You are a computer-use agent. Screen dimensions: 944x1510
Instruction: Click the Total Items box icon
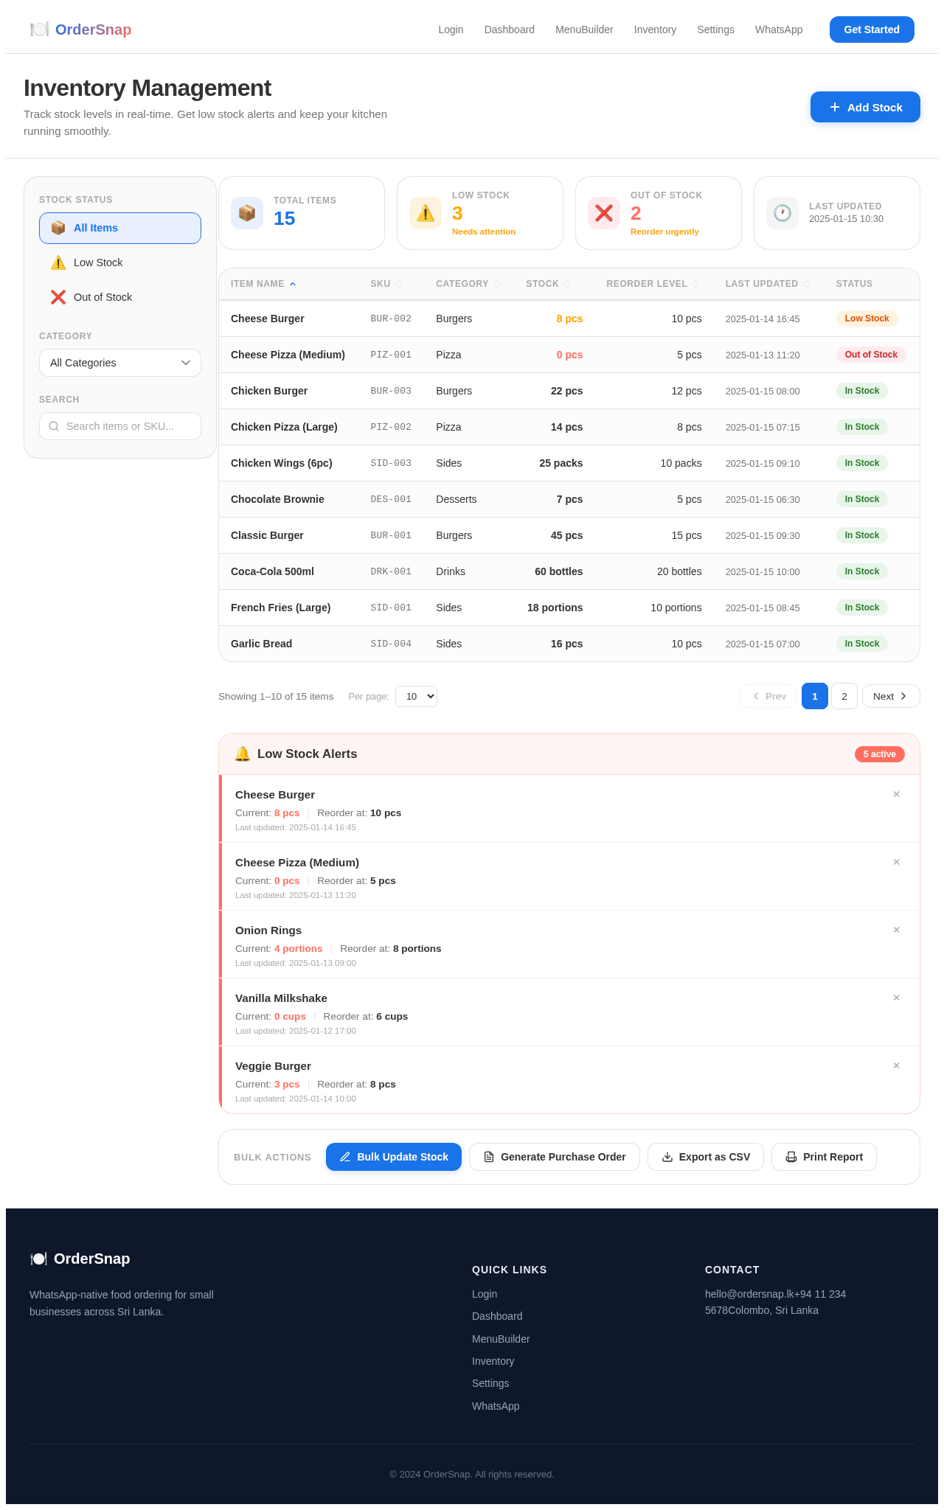coord(247,213)
